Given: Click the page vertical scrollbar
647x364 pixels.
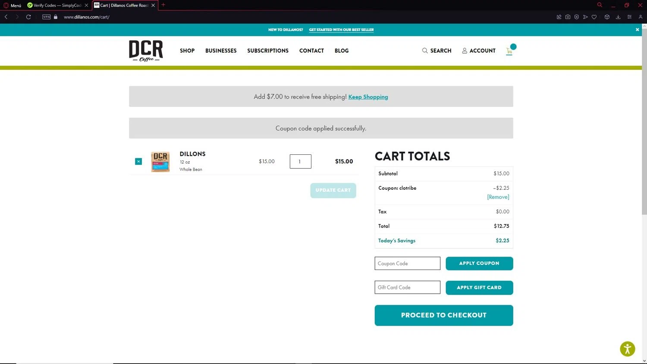Looking at the screenshot, I should tap(644, 121).
